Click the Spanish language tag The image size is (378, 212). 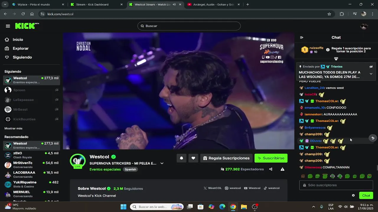tap(130, 169)
